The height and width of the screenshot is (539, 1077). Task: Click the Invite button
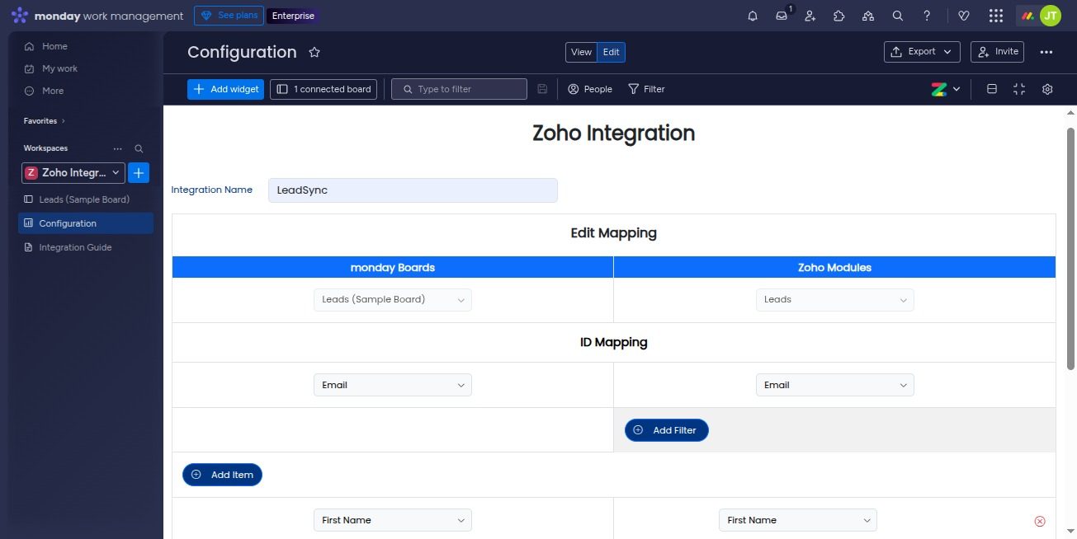[x=997, y=52]
